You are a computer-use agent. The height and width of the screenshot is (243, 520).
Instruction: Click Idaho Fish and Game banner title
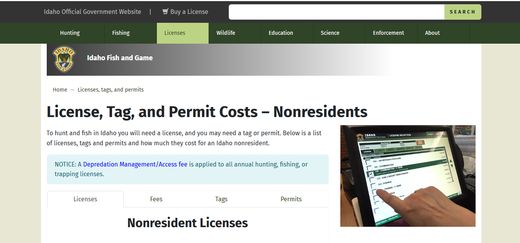tap(120, 58)
